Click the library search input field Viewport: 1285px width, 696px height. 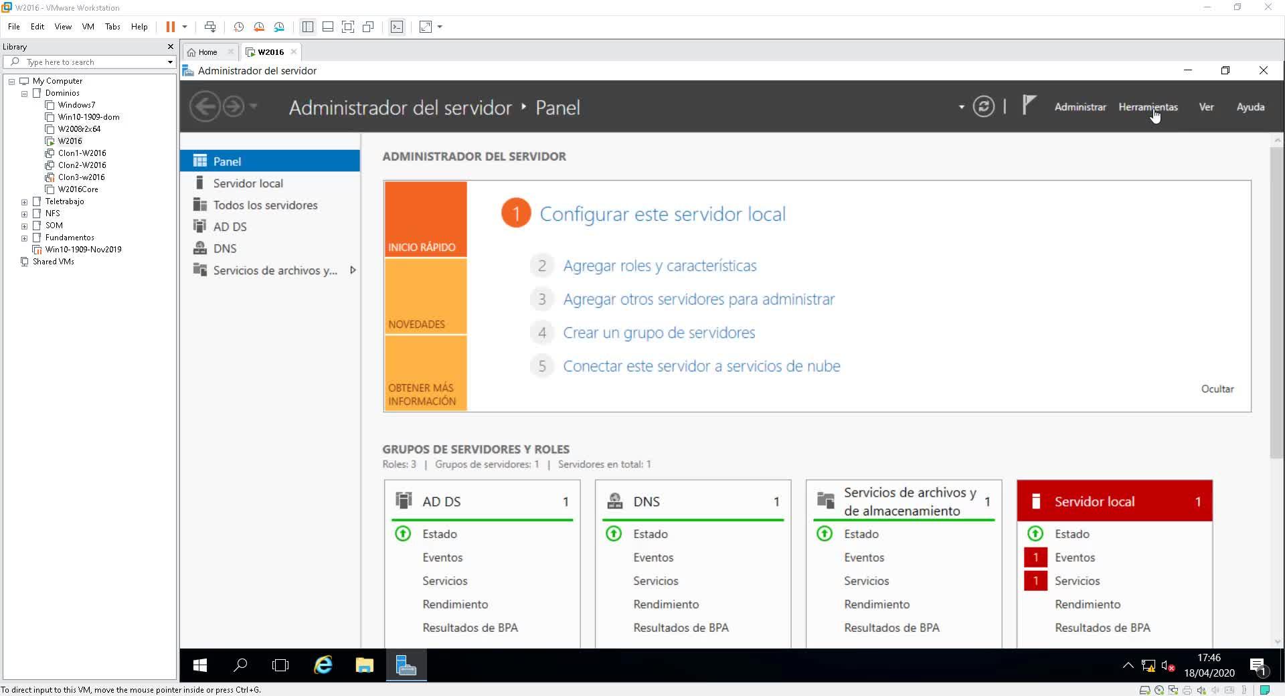(94, 62)
